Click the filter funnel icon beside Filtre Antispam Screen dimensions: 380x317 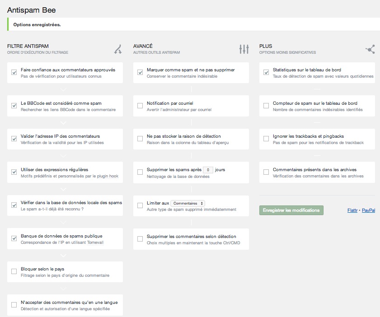(117, 49)
